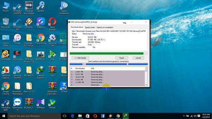The height and width of the screenshot is (119, 212).
Task: Click Search the web and Windows box
Action: 34,116
